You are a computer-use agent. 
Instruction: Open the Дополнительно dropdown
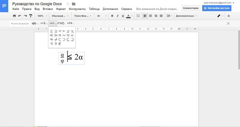click(x=186, y=16)
